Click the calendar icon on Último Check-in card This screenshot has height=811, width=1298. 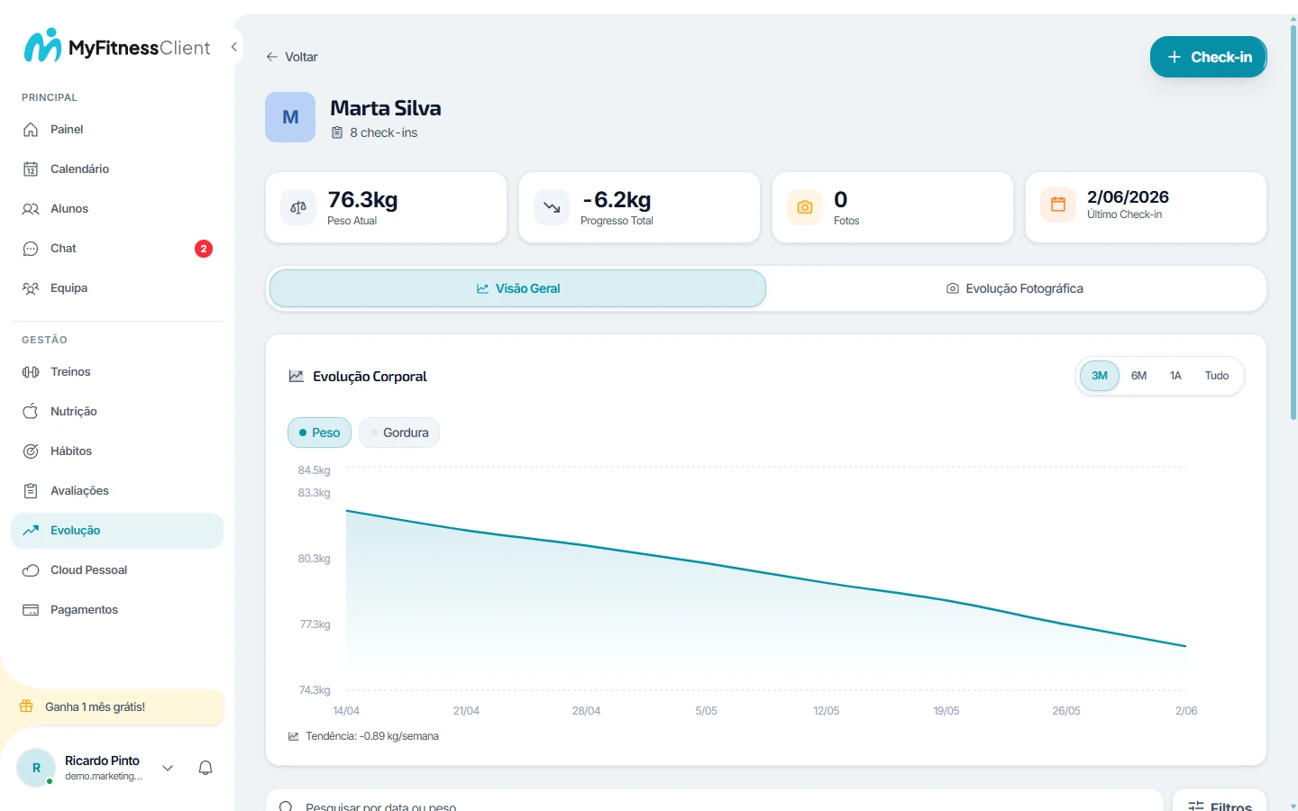pos(1058,205)
